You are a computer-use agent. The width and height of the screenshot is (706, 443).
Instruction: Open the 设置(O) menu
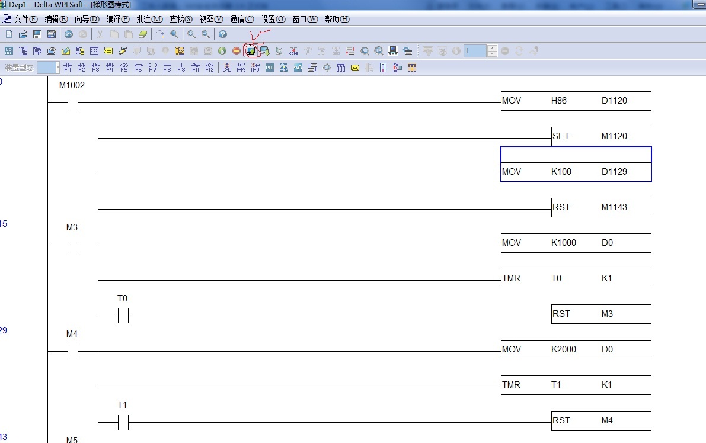[273, 19]
